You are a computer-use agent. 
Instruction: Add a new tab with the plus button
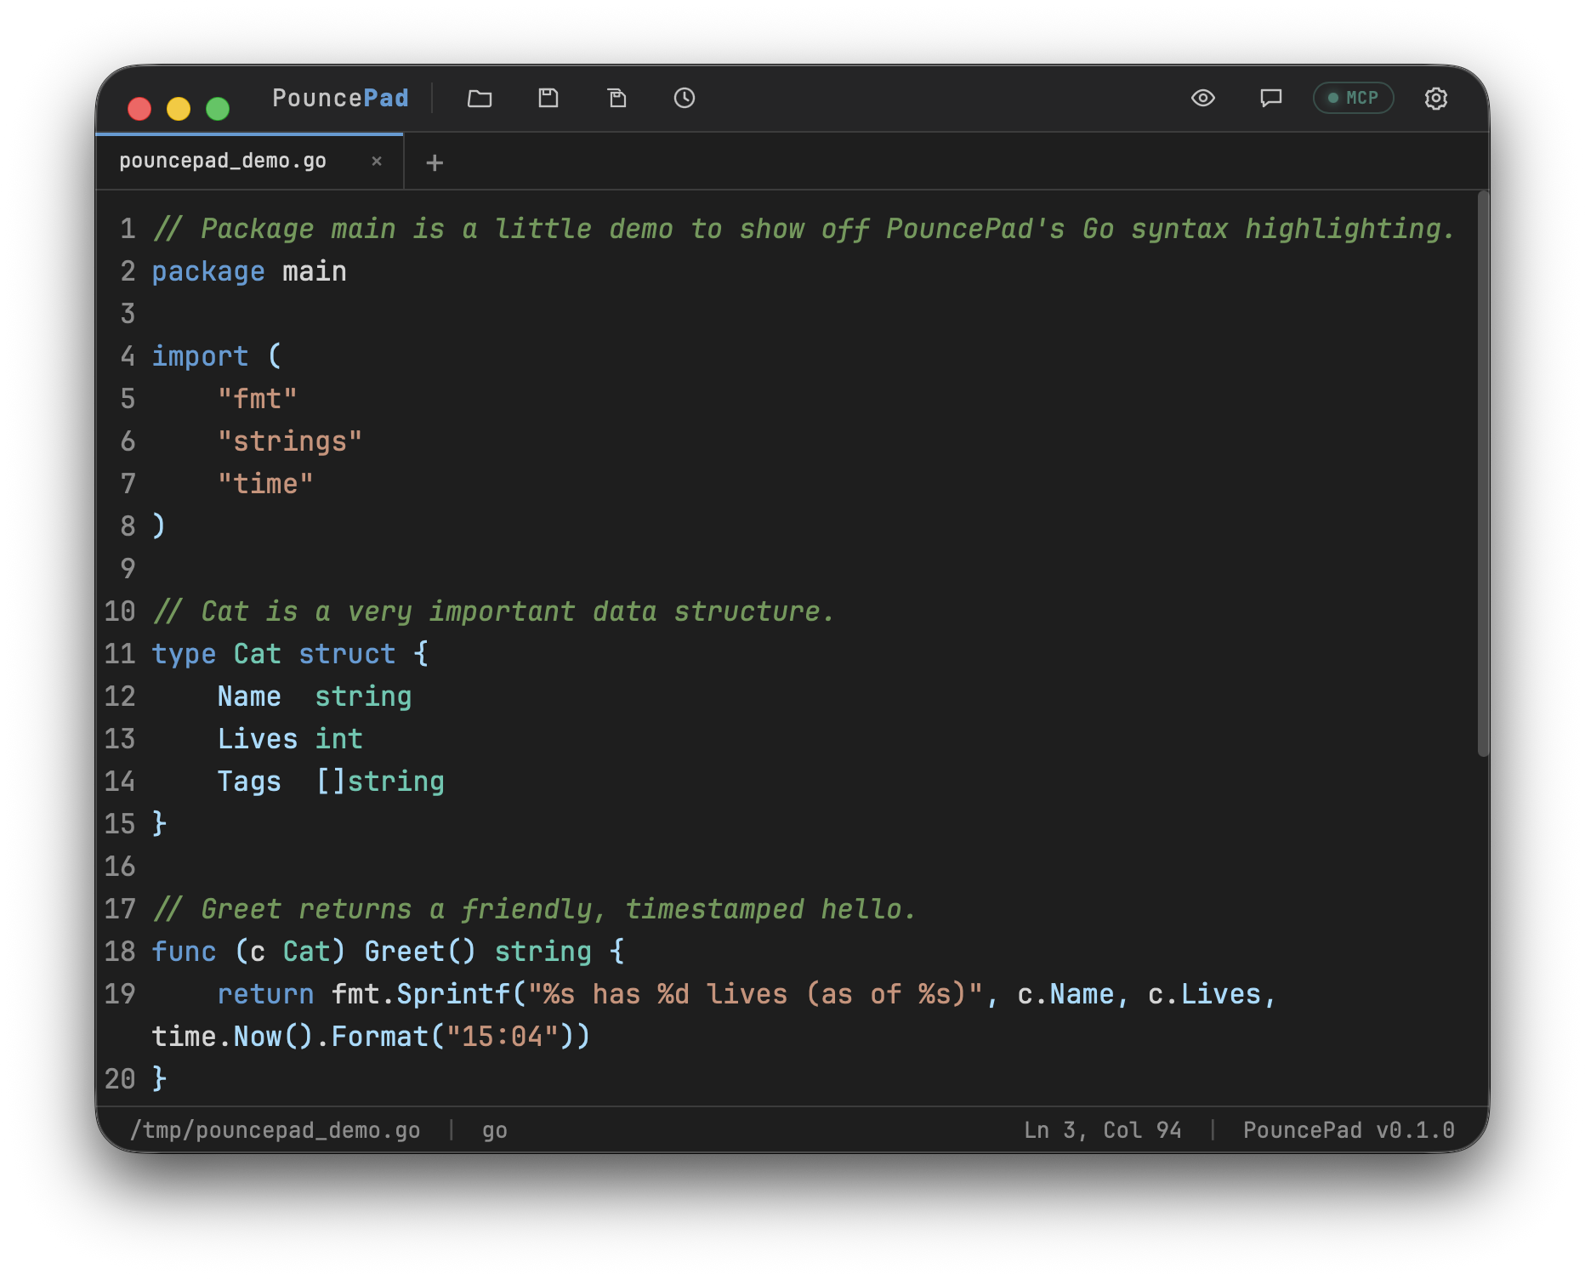pyautogui.click(x=435, y=162)
